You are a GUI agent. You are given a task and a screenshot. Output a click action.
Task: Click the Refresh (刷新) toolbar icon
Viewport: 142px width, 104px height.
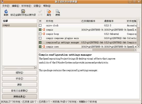click(x=6, y=11)
